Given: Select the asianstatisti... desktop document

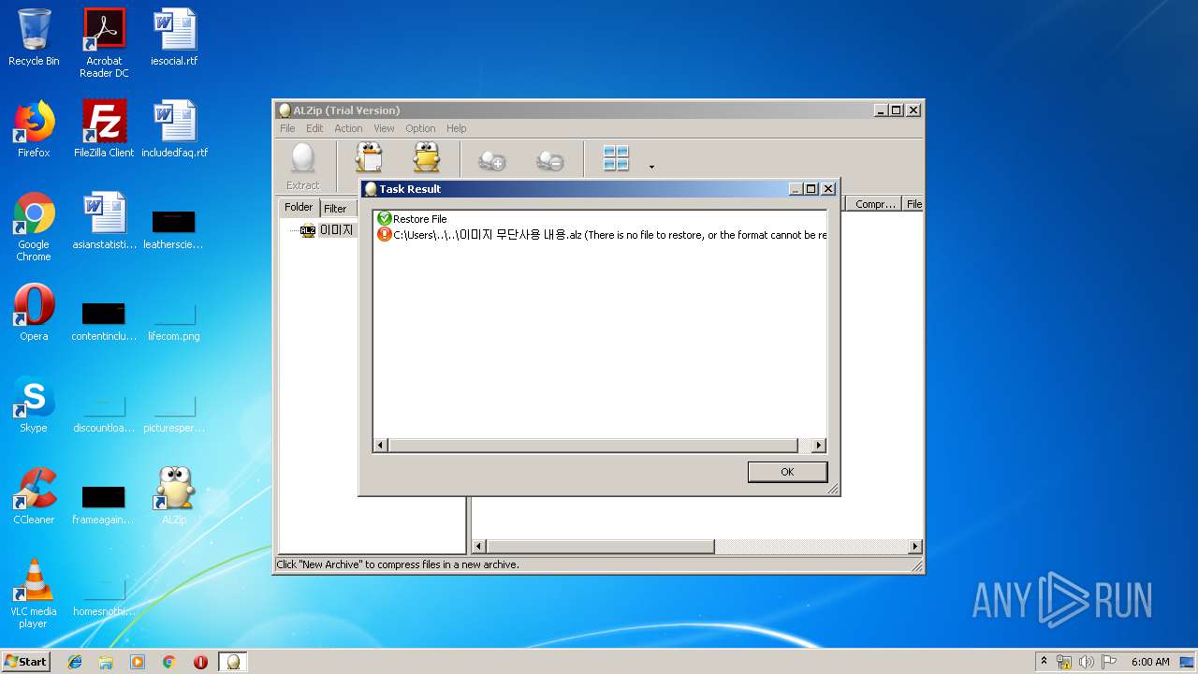Looking at the screenshot, I should [x=104, y=221].
